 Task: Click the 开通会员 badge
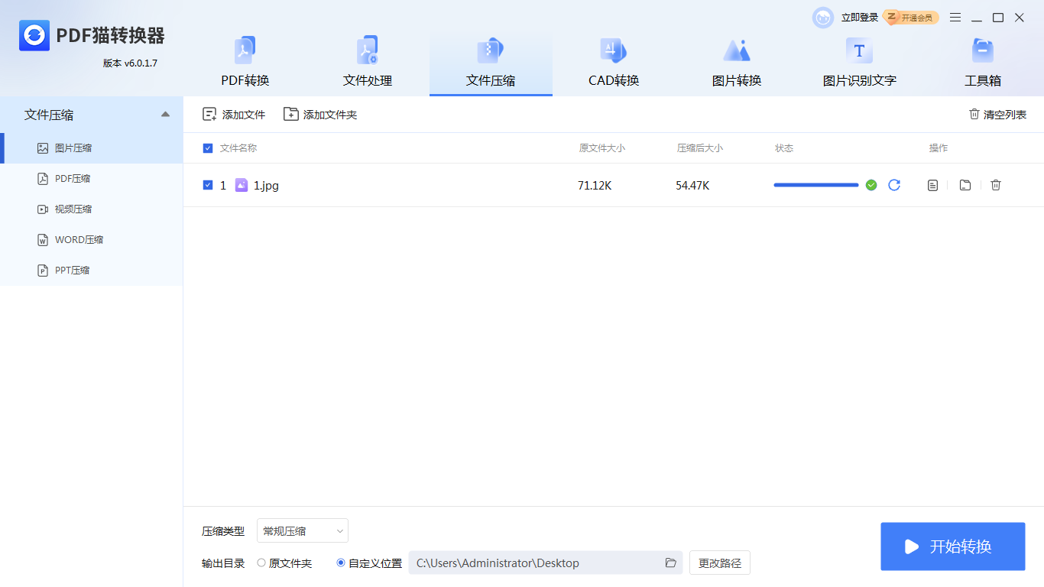[x=911, y=18]
